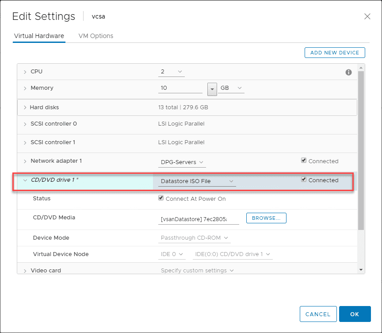The height and width of the screenshot is (333, 382).
Task: Expand the Hard disks section
Action: click(x=24, y=107)
